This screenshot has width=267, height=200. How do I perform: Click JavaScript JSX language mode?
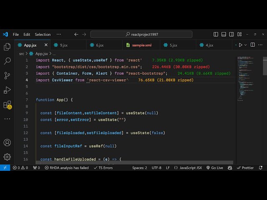(188, 168)
